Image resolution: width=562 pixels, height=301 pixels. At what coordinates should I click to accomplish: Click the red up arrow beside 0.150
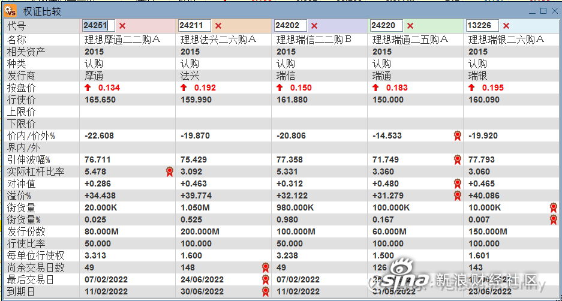[x=280, y=88]
